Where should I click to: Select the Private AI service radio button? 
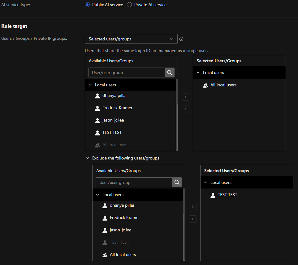coord(129,5)
